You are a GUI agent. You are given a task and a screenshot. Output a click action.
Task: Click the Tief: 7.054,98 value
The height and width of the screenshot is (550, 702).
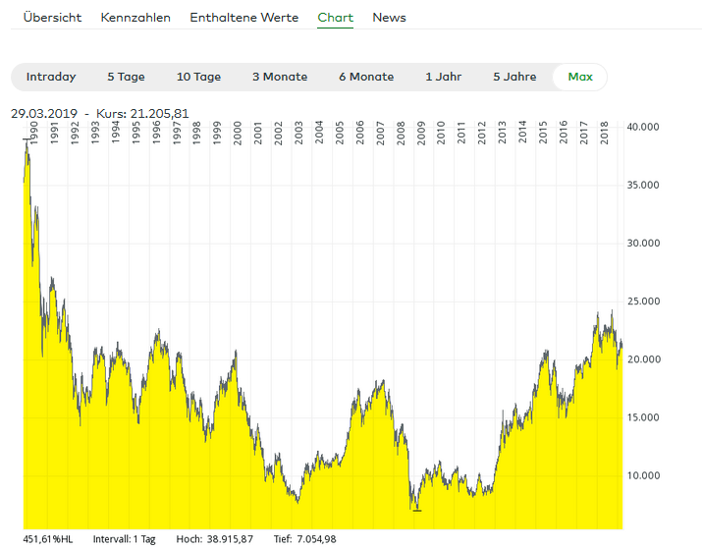305,539
